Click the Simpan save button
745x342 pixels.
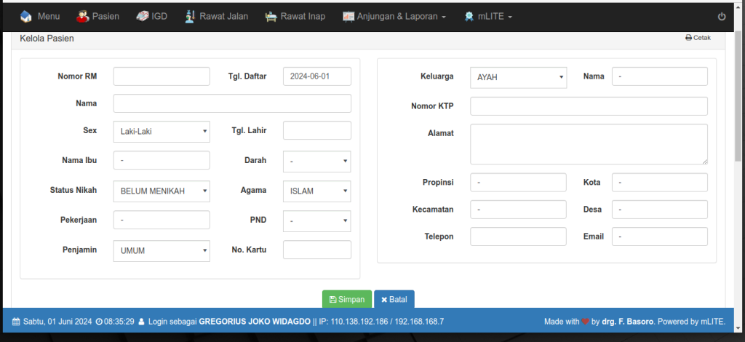click(x=347, y=299)
